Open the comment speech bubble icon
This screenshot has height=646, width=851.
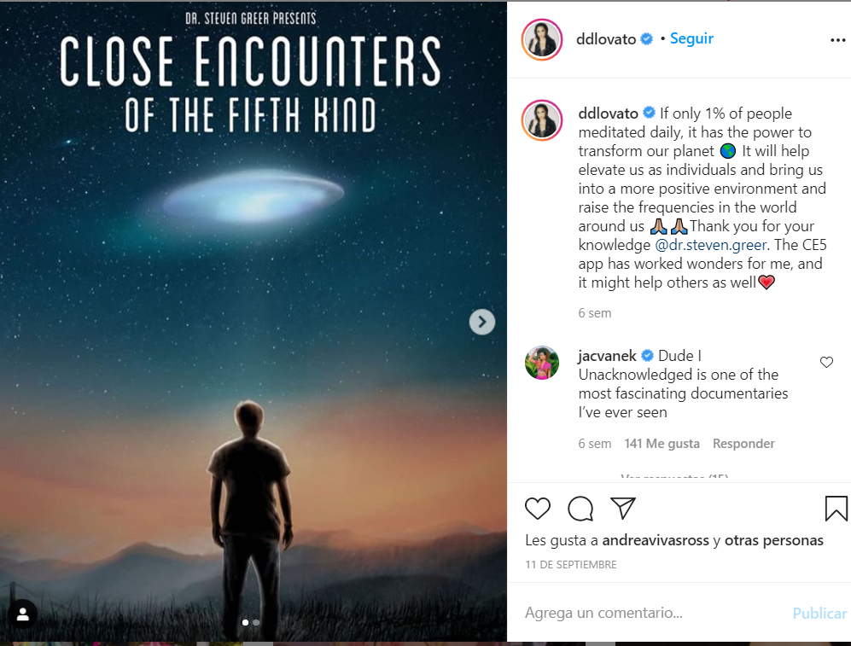coord(580,509)
